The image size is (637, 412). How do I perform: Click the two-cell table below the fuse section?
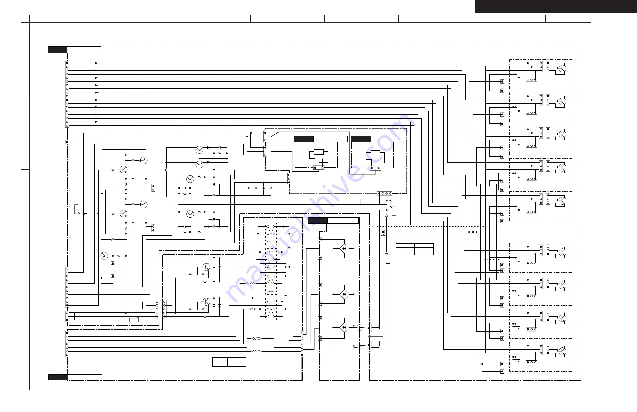click(x=229, y=362)
